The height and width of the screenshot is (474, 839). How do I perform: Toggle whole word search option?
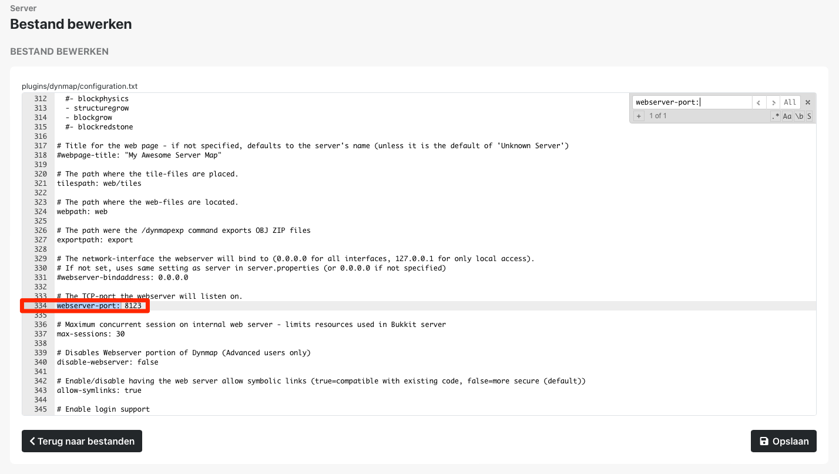click(x=799, y=116)
